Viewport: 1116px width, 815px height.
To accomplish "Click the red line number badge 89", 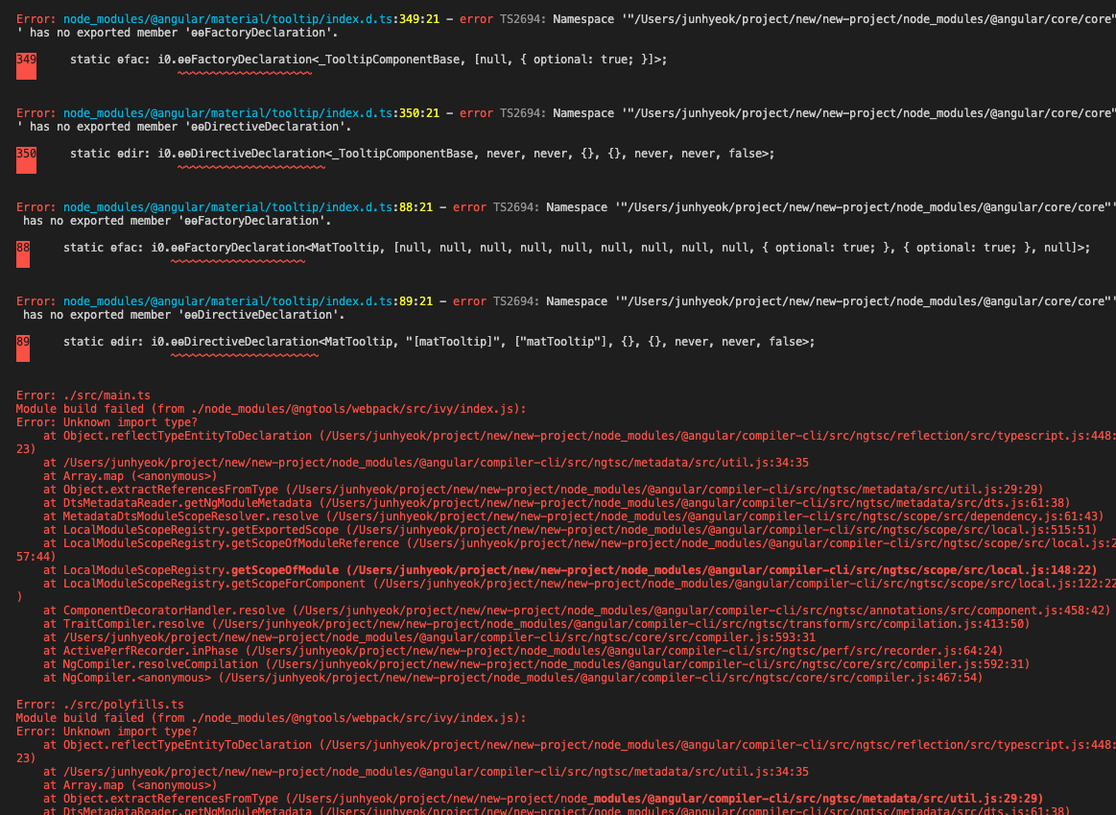I will pos(23,348).
